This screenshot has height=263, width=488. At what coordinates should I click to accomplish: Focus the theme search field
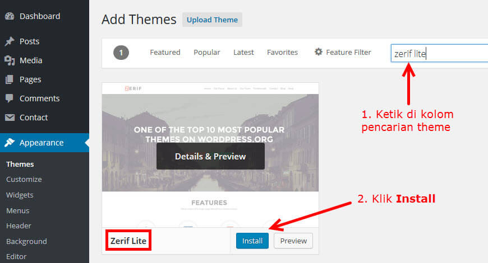(x=439, y=53)
